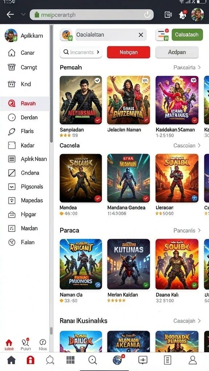Toggle red checkmark on Sanpiadan cover

[x=98, y=120]
